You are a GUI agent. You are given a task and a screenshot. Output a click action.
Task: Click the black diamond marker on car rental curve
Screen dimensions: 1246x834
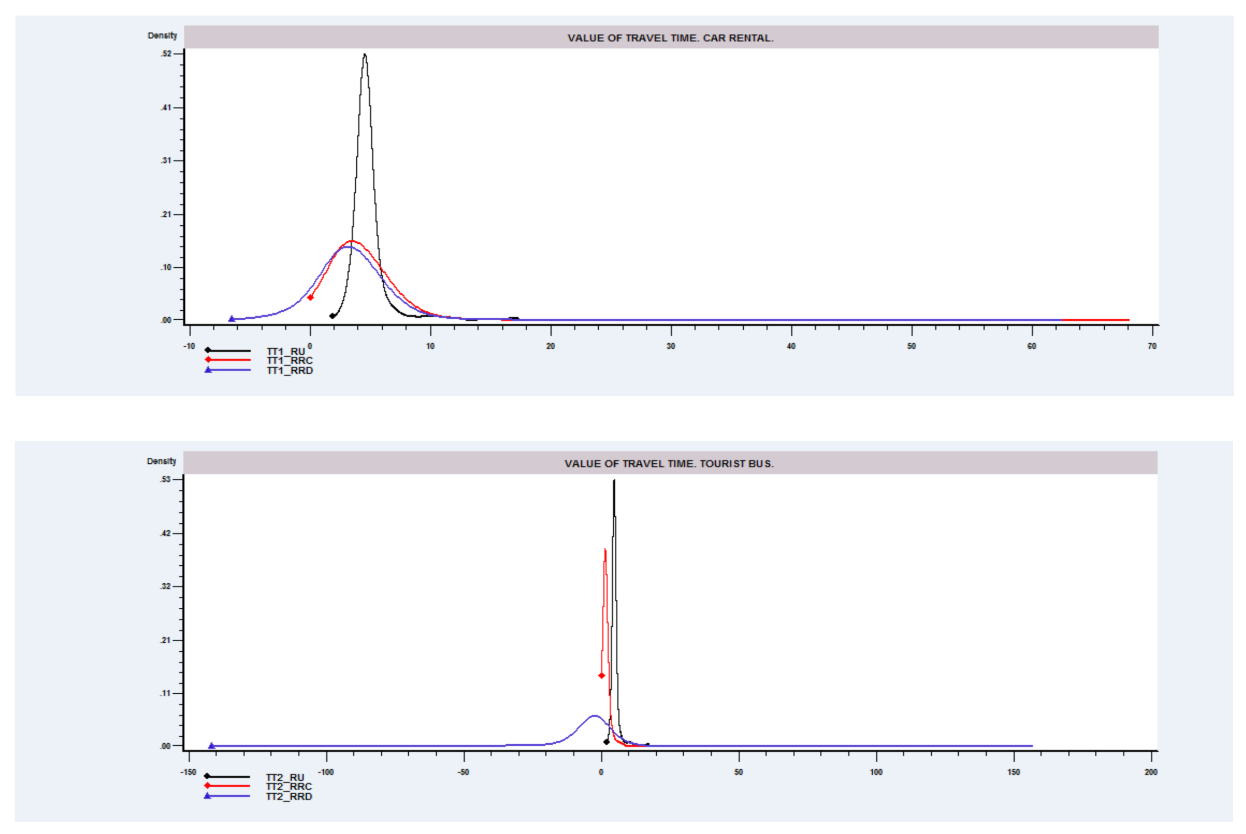pos(332,316)
